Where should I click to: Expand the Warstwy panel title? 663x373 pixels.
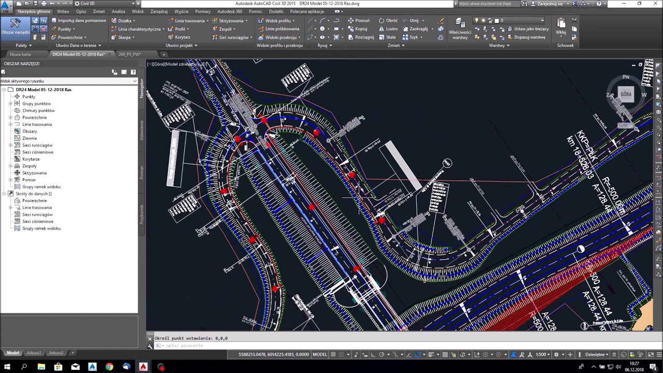point(499,46)
